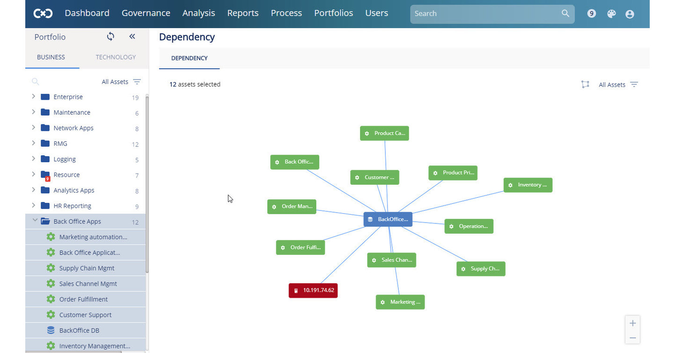Screen dimensions: 675x353
Task: Select Supply Chain Mgmt in the sidebar
Action: click(87, 268)
